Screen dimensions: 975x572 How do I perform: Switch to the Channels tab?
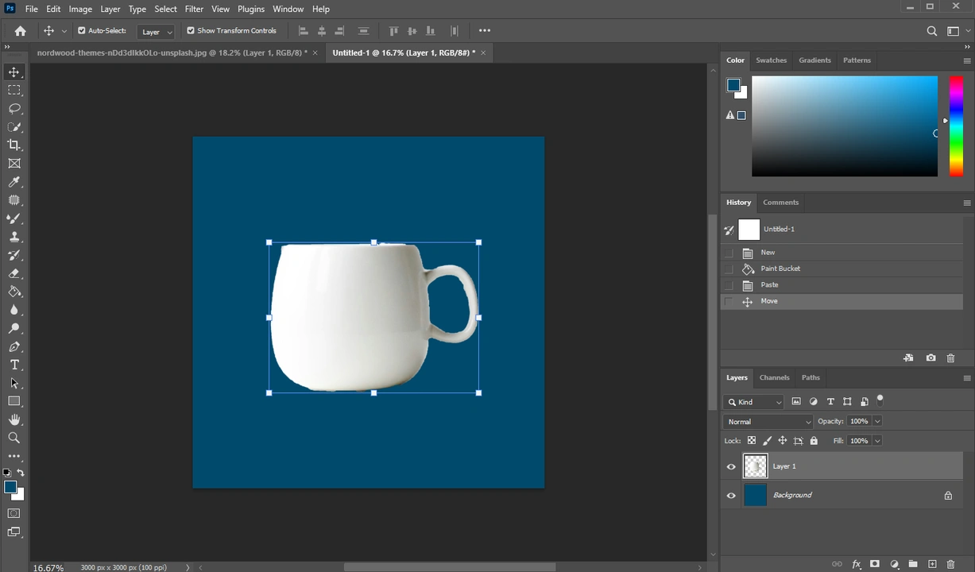tap(774, 378)
